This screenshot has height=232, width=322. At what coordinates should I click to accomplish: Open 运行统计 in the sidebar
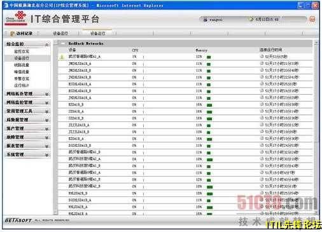22,85
